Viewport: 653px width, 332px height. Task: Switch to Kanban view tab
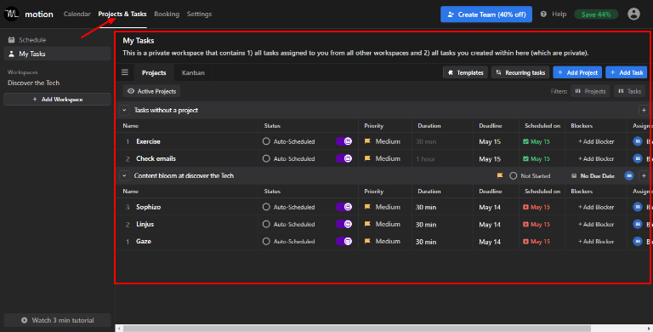point(193,72)
